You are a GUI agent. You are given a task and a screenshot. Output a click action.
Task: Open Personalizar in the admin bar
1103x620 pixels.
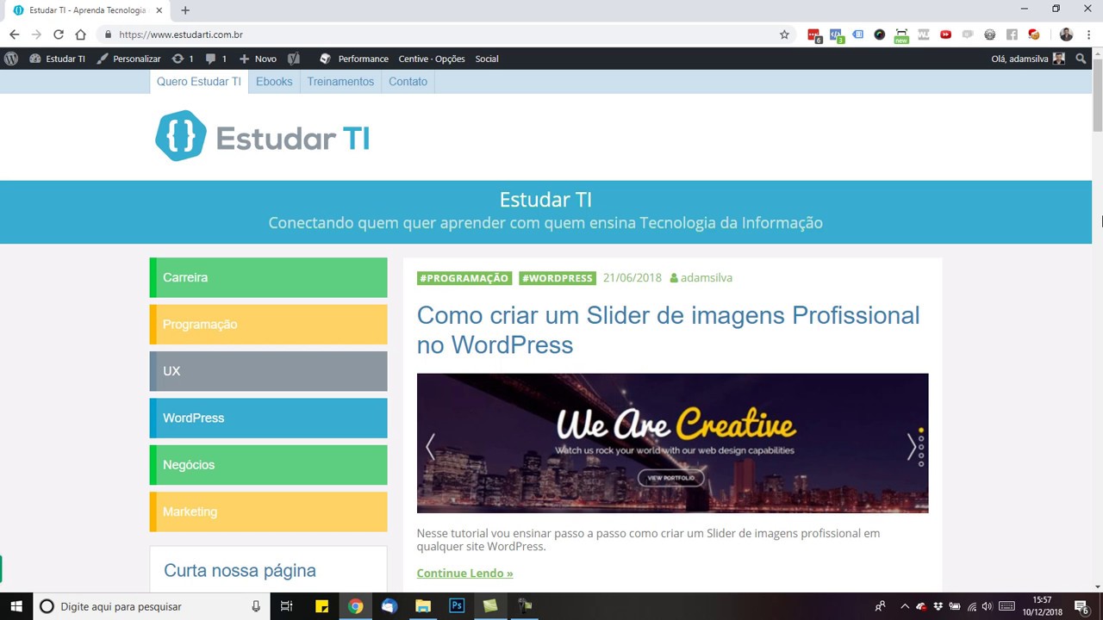tap(128, 59)
